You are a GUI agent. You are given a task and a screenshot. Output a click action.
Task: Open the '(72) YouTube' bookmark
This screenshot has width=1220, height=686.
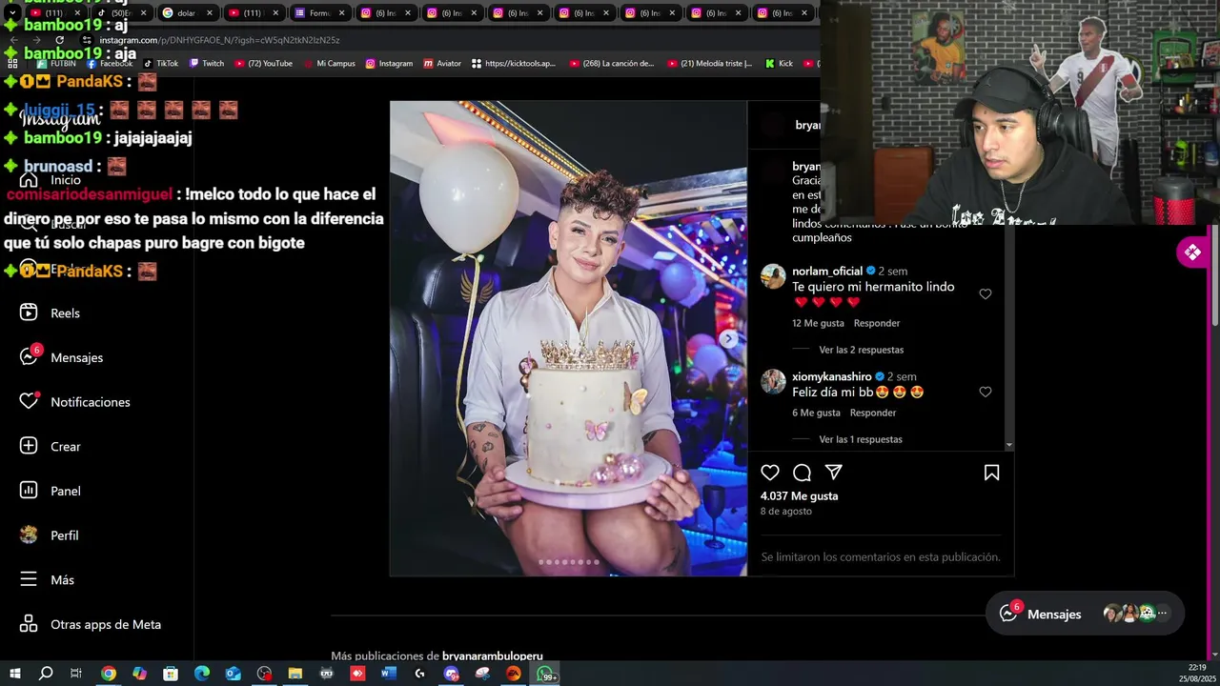(263, 64)
